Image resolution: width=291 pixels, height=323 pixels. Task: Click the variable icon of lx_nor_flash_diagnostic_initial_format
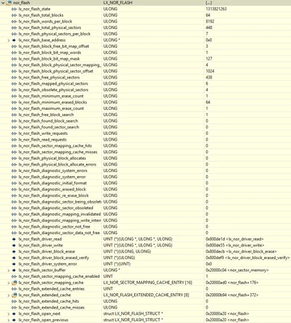[14, 183]
